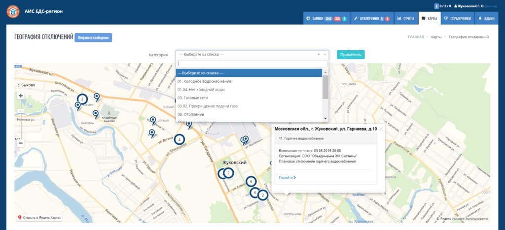Zoom in the map with plus button
Viewport: 505px width, 230px height.
[21, 96]
